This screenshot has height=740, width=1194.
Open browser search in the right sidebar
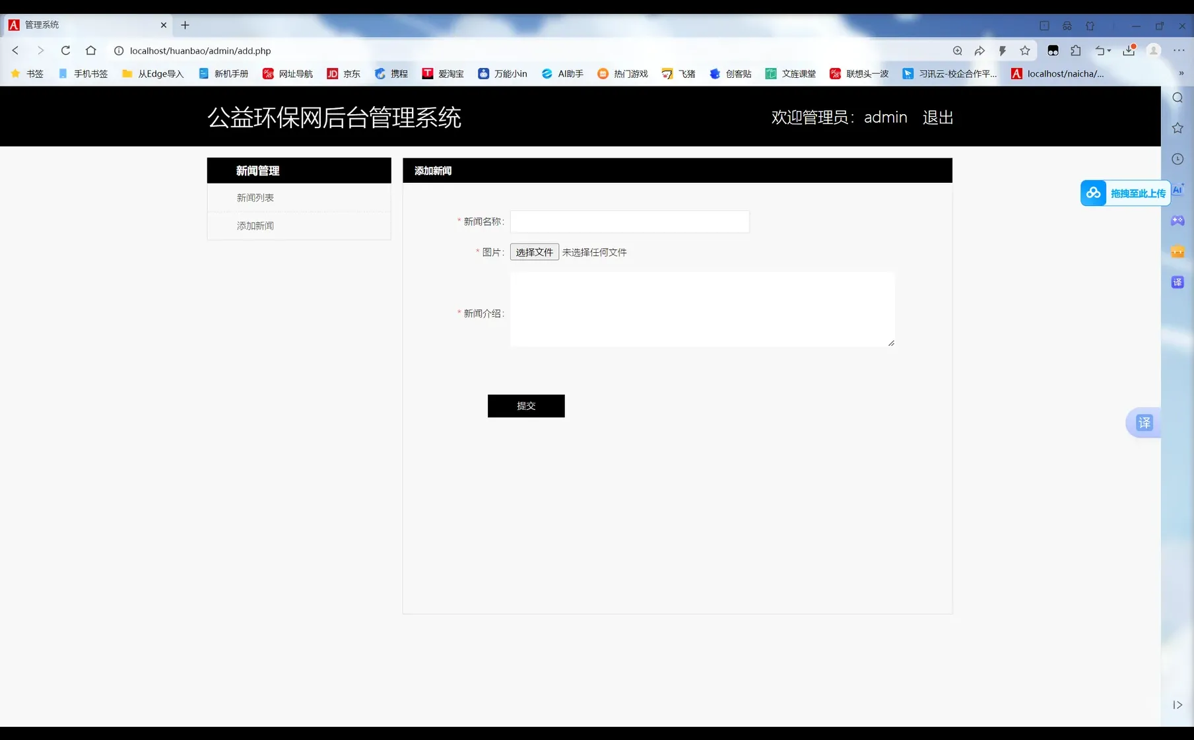(x=1177, y=97)
